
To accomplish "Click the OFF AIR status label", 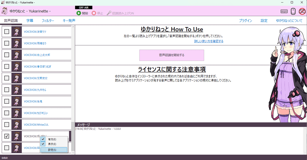I will click(84, 8).
